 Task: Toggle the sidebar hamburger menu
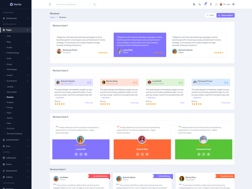[x=50, y=4]
